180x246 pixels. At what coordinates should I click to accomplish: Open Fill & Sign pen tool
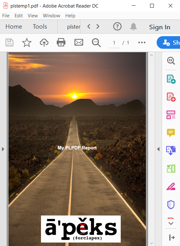point(171,186)
